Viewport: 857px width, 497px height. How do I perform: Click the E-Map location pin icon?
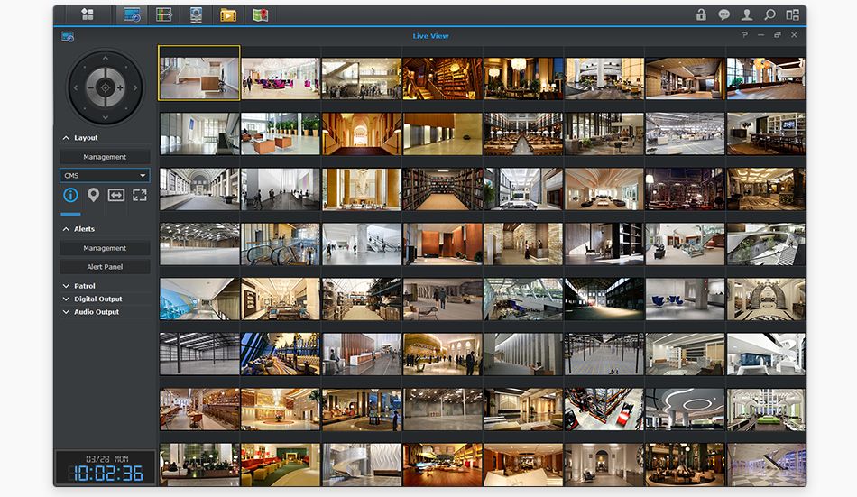tap(94, 195)
